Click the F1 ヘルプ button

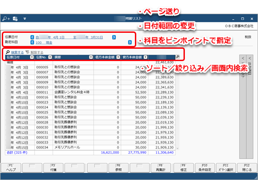pyautogui.click(x=11, y=168)
